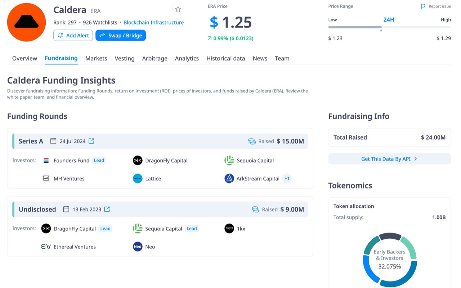
Task: Click the Series A round header
Action: (x=160, y=141)
